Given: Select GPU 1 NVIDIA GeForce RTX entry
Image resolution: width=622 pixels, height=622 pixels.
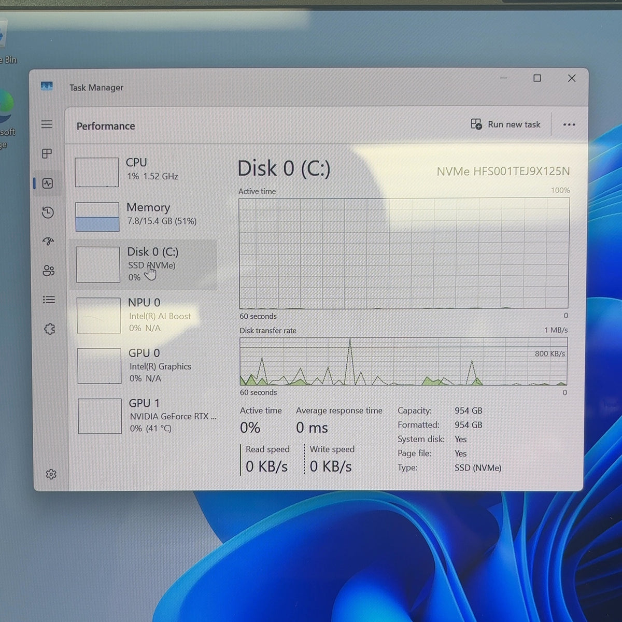Looking at the screenshot, I should pyautogui.click(x=146, y=416).
